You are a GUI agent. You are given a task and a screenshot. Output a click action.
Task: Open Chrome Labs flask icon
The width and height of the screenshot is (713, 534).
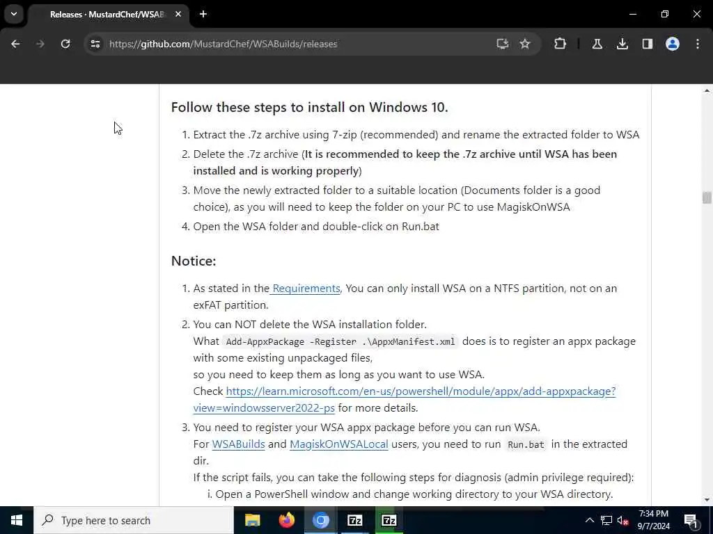597,44
